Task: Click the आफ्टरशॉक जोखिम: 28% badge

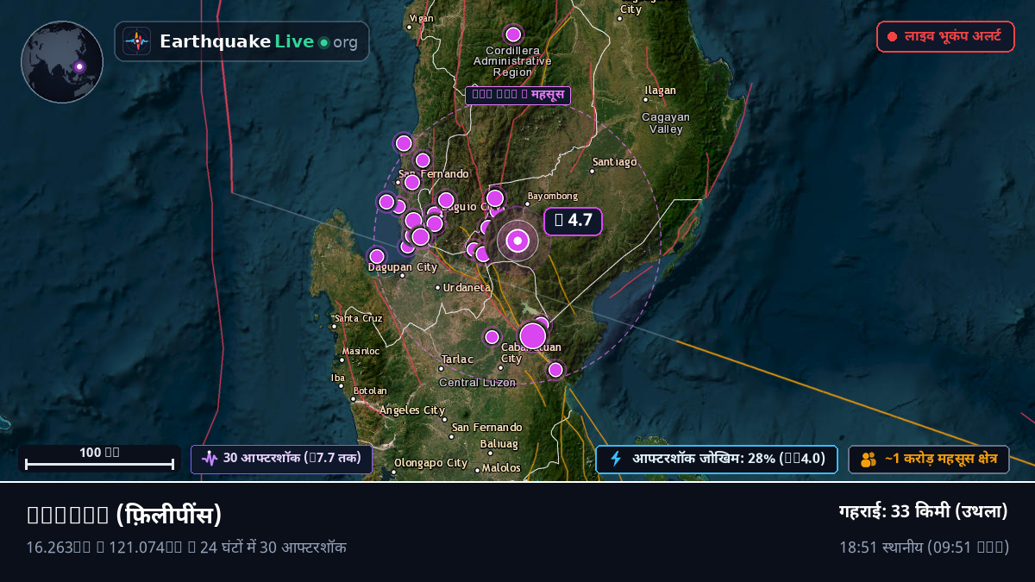Action: pyautogui.click(x=716, y=460)
